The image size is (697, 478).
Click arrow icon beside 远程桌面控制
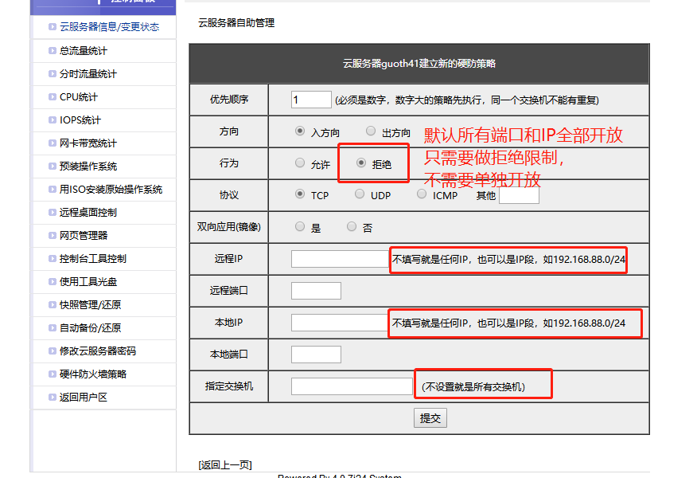(x=52, y=213)
